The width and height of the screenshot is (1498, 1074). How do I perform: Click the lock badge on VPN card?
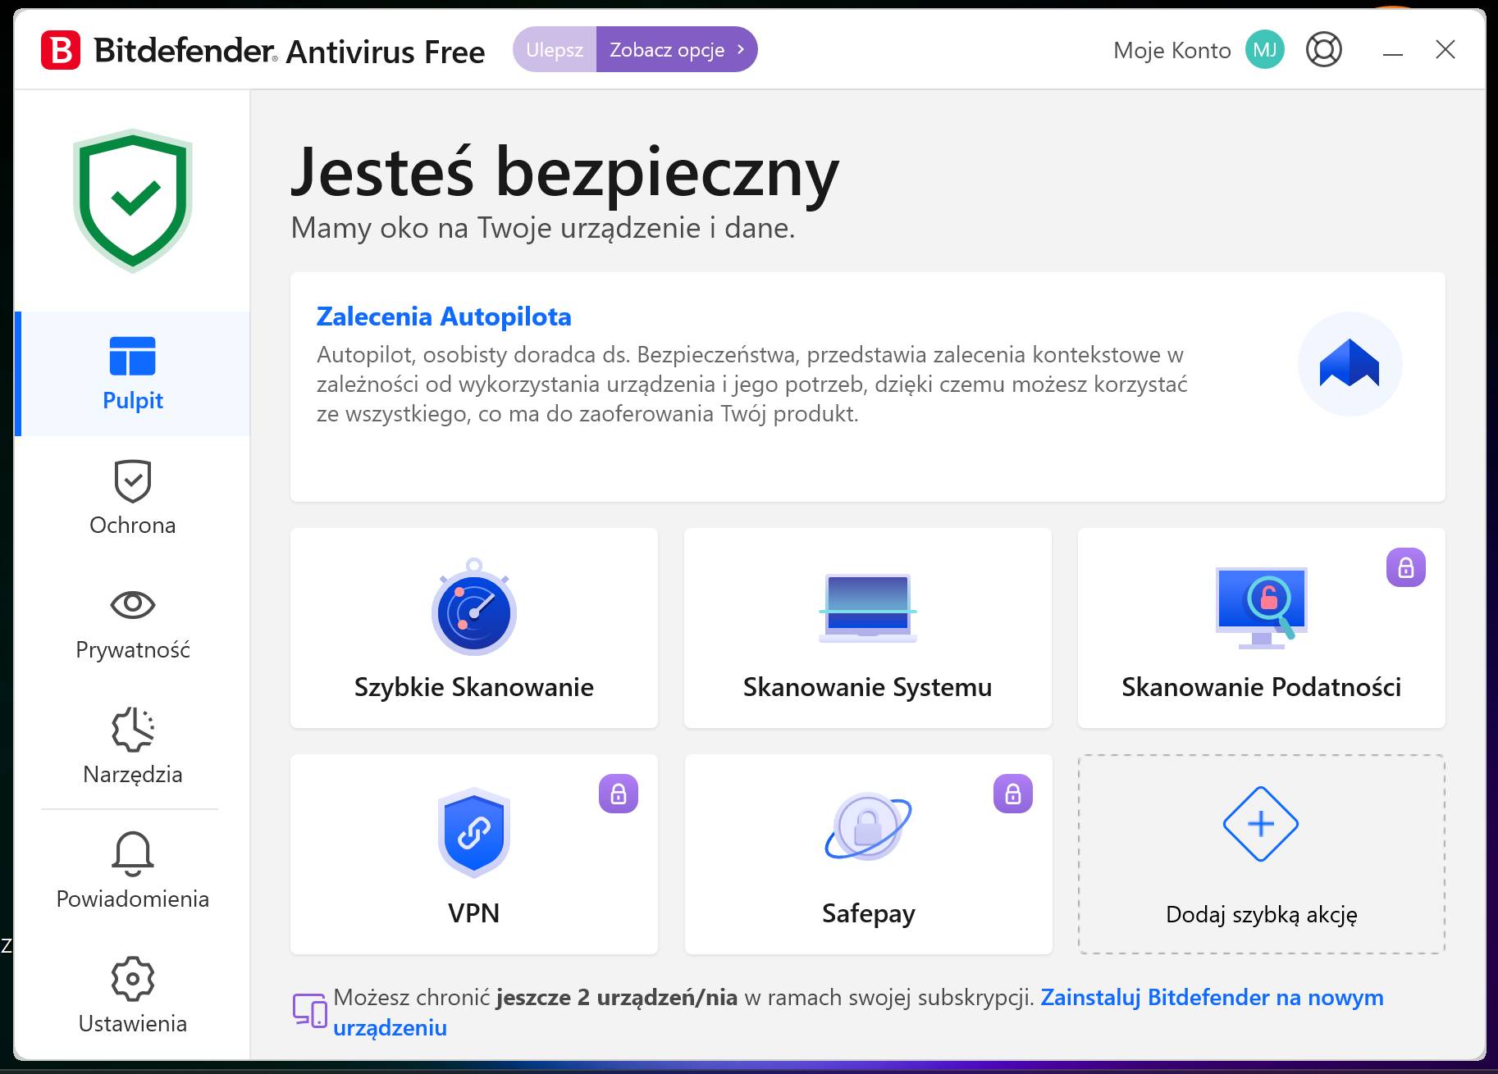[x=619, y=794]
